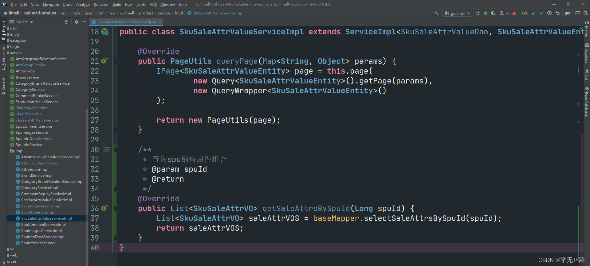Open CategoryBrandRelationServiceImpl in project tree
This screenshot has height=266, width=590.
coord(52,182)
